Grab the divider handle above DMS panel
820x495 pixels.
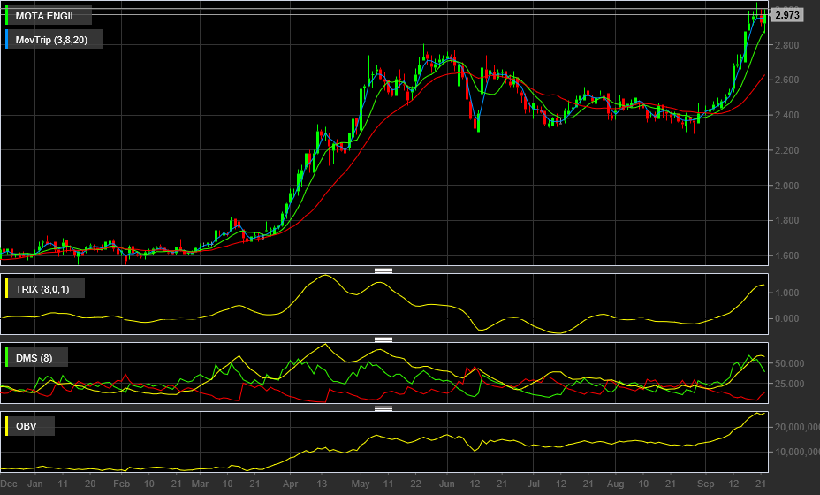point(383,339)
